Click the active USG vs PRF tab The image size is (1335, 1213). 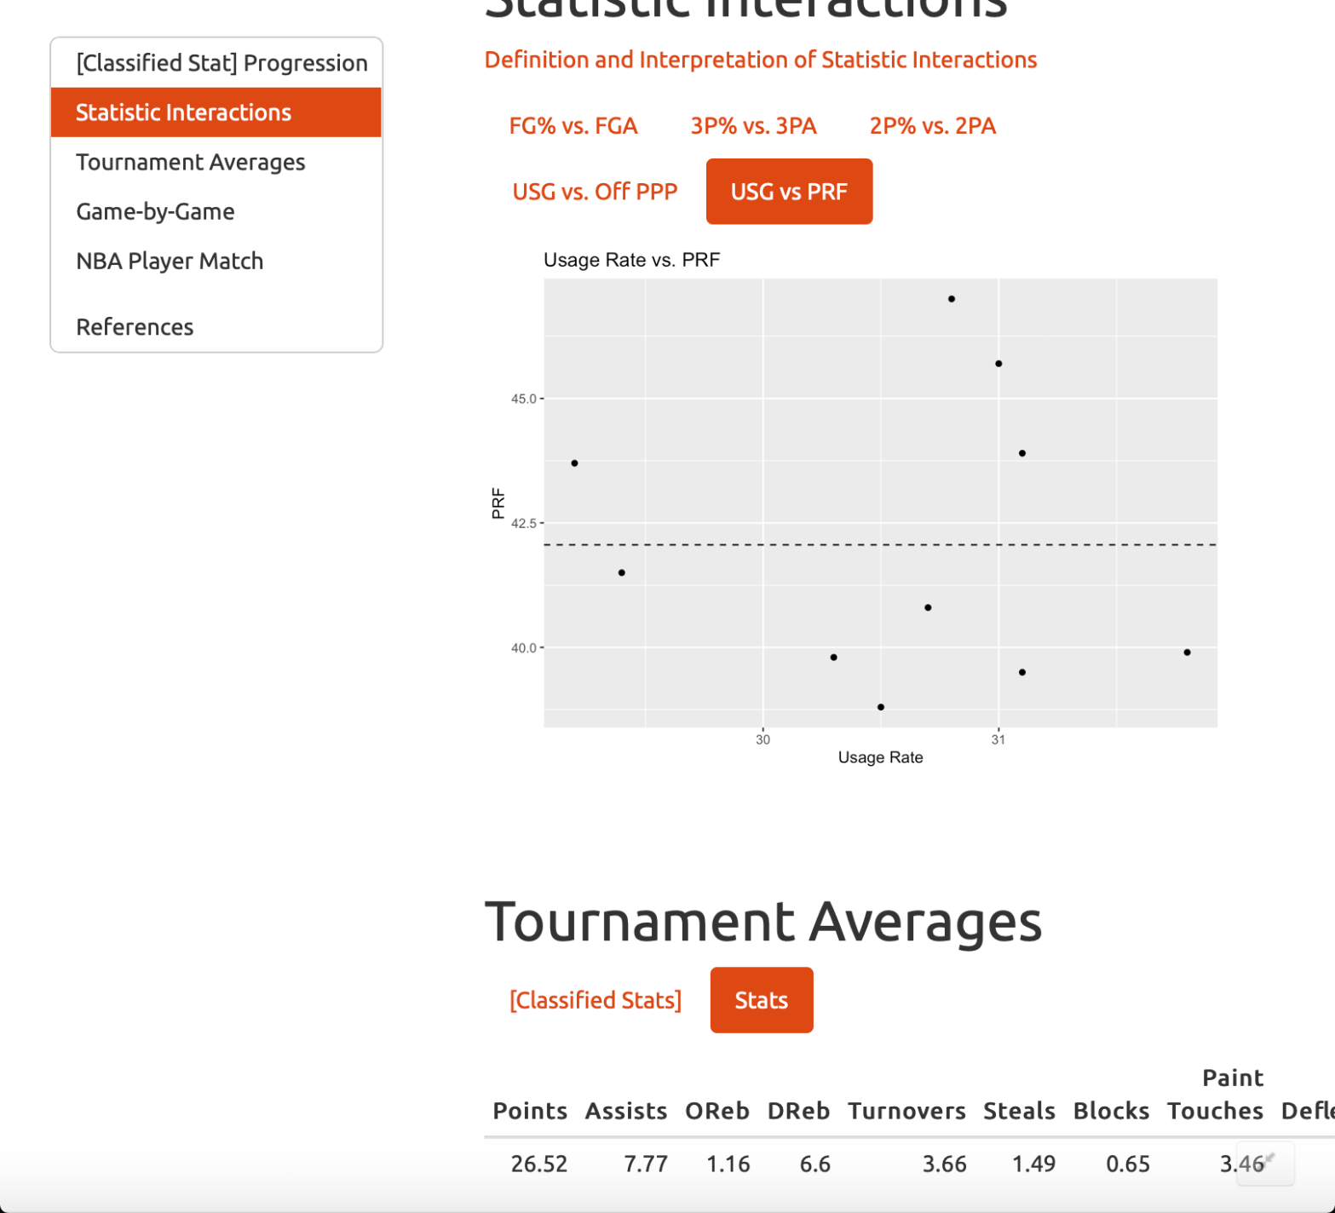point(789,192)
